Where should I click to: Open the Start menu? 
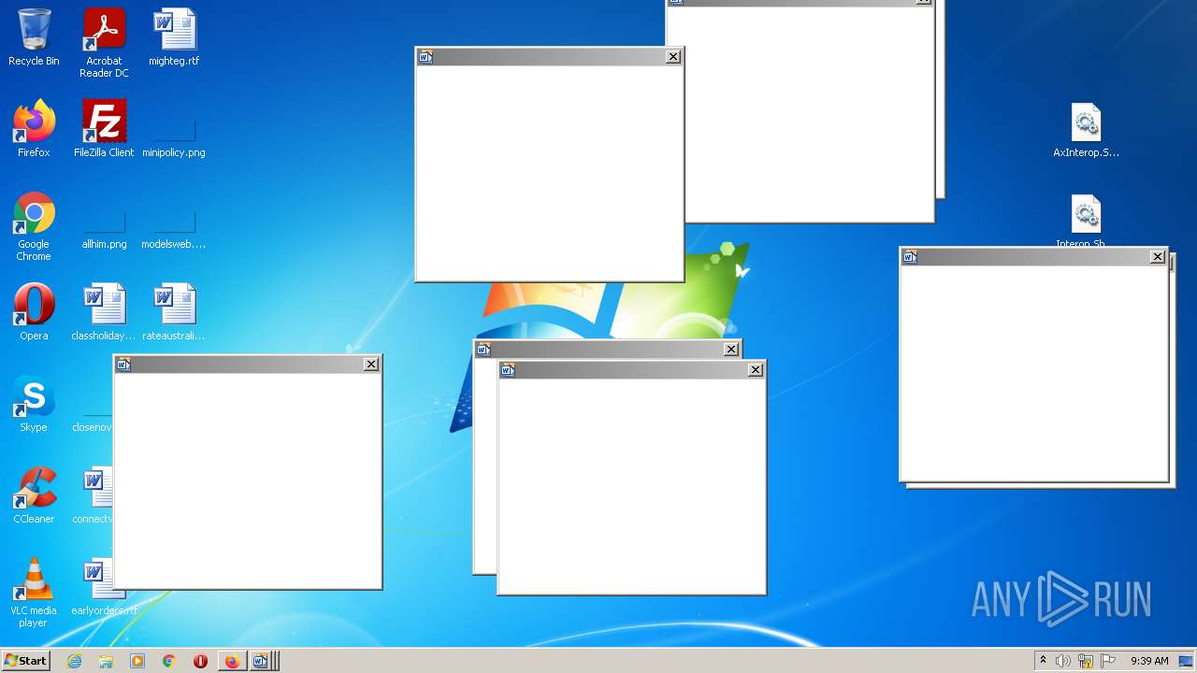25,661
